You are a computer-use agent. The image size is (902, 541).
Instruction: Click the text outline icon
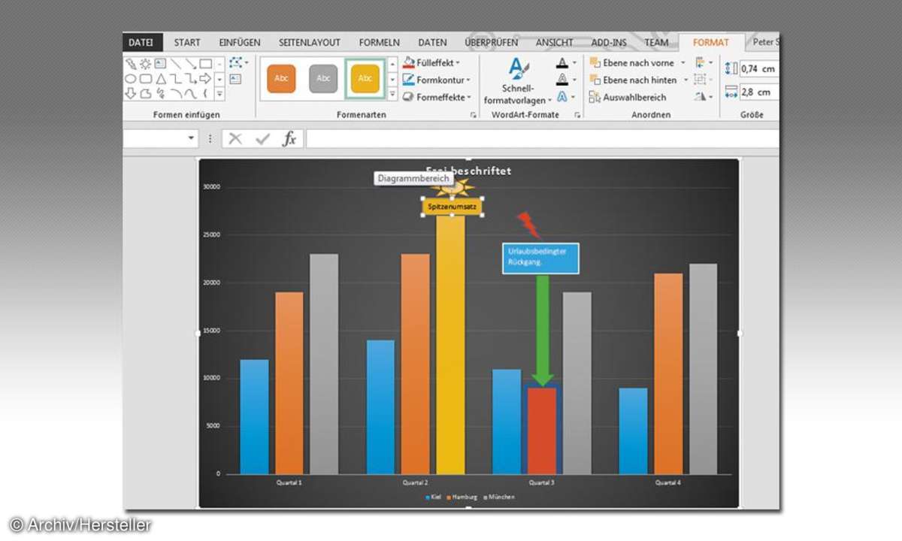coord(562,79)
